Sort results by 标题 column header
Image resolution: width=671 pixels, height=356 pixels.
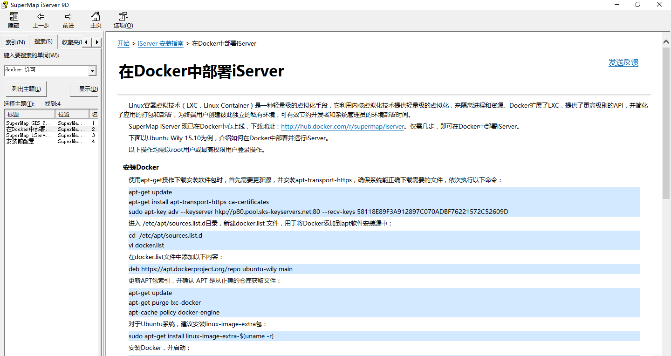click(x=30, y=114)
